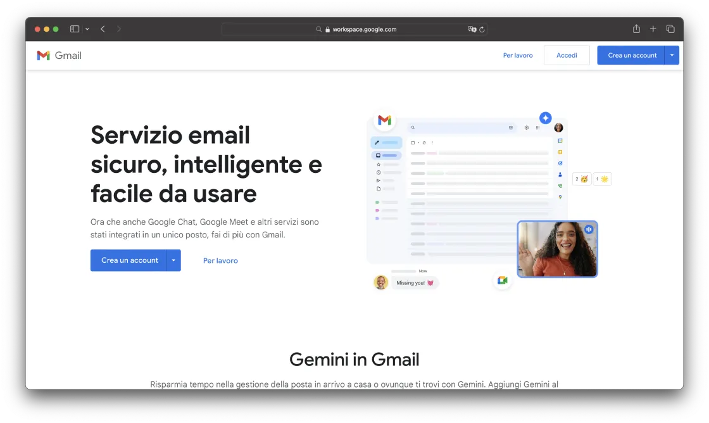Click the audio indicator icon on video tile
Viewport: 709px width, 423px height.
coord(589,229)
